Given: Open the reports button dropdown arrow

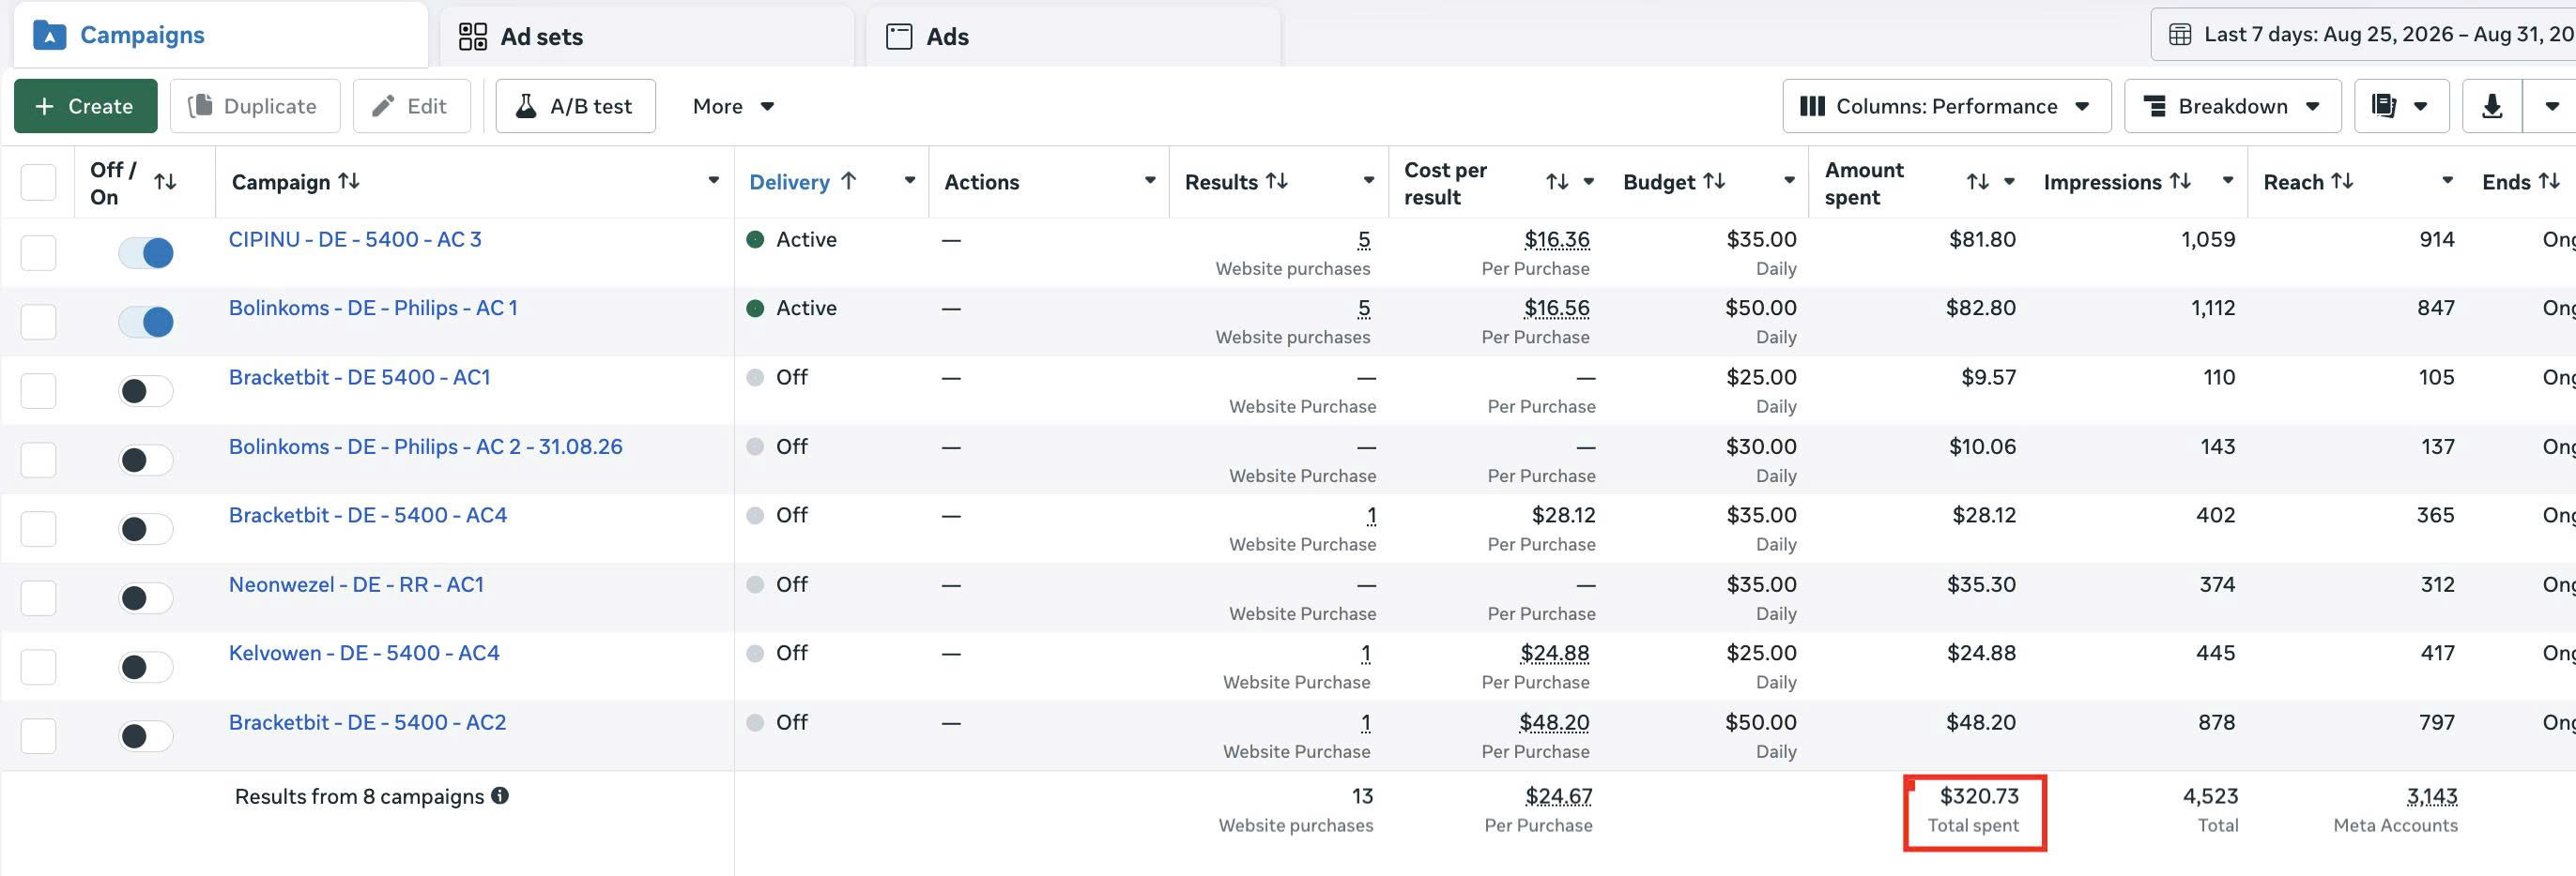Looking at the screenshot, I should pos(2420,106).
